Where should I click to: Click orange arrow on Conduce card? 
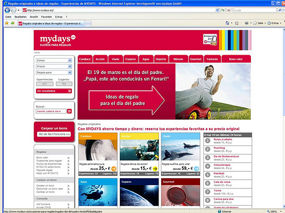tap(113, 169)
